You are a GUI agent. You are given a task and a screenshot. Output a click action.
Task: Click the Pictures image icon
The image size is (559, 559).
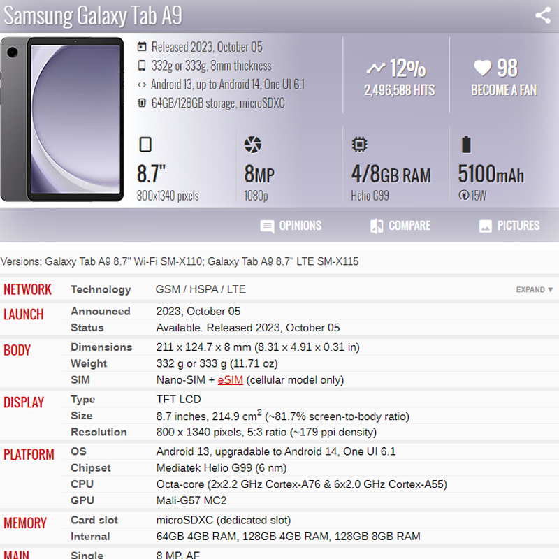coord(485,226)
